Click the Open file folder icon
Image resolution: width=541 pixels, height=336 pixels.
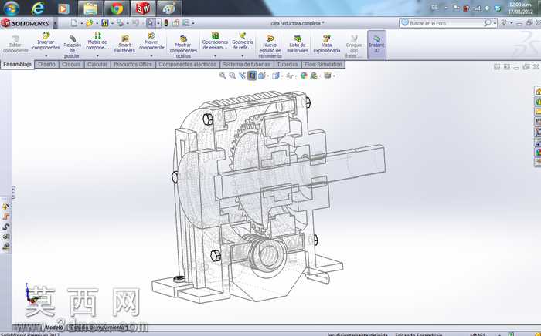click(x=90, y=23)
